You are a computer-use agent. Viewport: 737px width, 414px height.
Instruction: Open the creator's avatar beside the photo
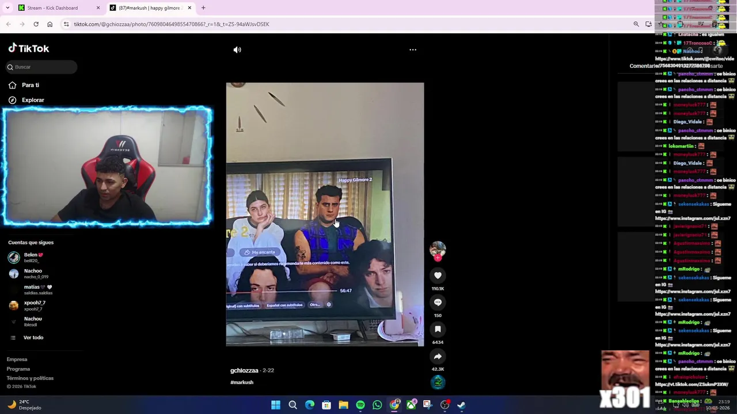[438, 249]
